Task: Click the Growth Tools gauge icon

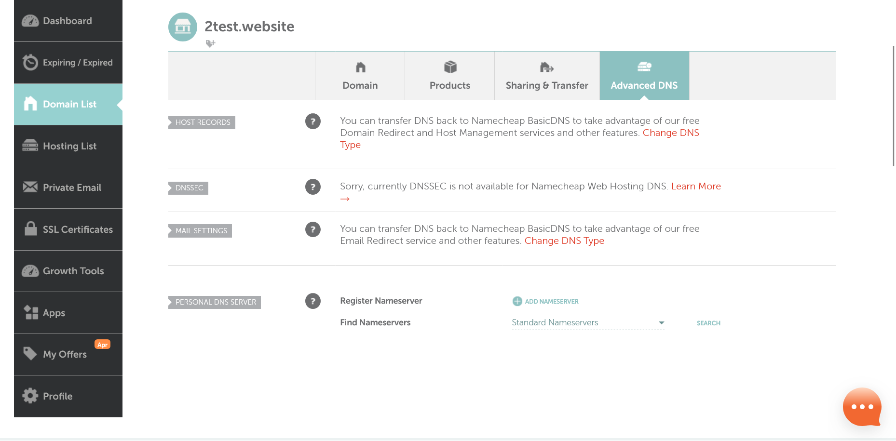Action: [30, 271]
